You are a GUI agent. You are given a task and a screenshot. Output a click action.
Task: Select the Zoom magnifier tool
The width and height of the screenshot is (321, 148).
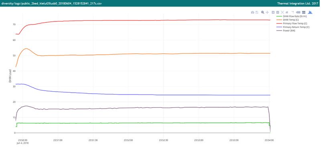(263, 12)
